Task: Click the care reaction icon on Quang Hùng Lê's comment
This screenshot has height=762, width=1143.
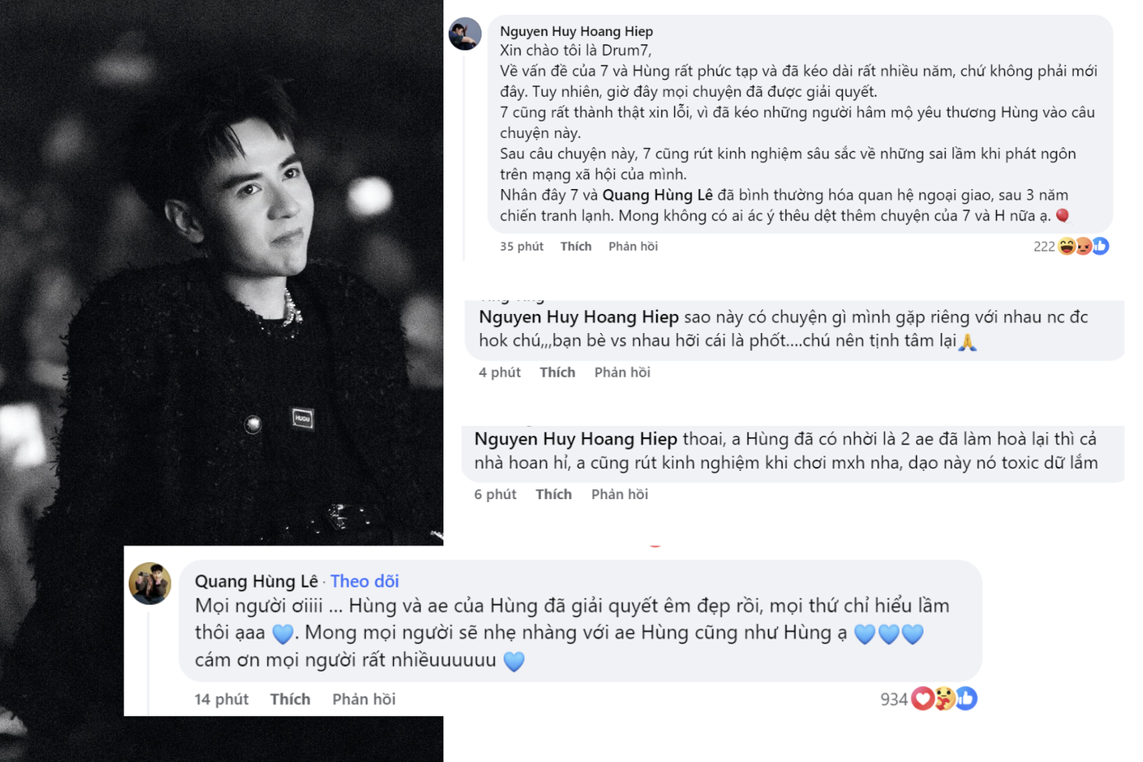Action: coord(944,698)
